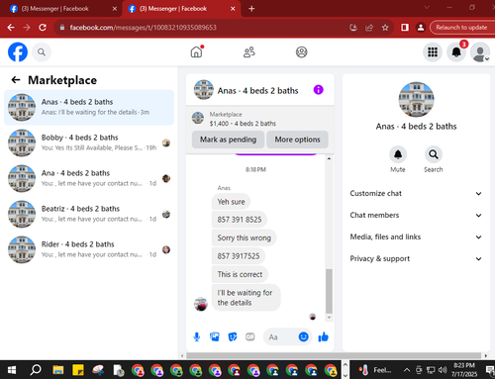This screenshot has width=495, height=379.
Task: Open the Facebook logo home link
Action: point(18,52)
